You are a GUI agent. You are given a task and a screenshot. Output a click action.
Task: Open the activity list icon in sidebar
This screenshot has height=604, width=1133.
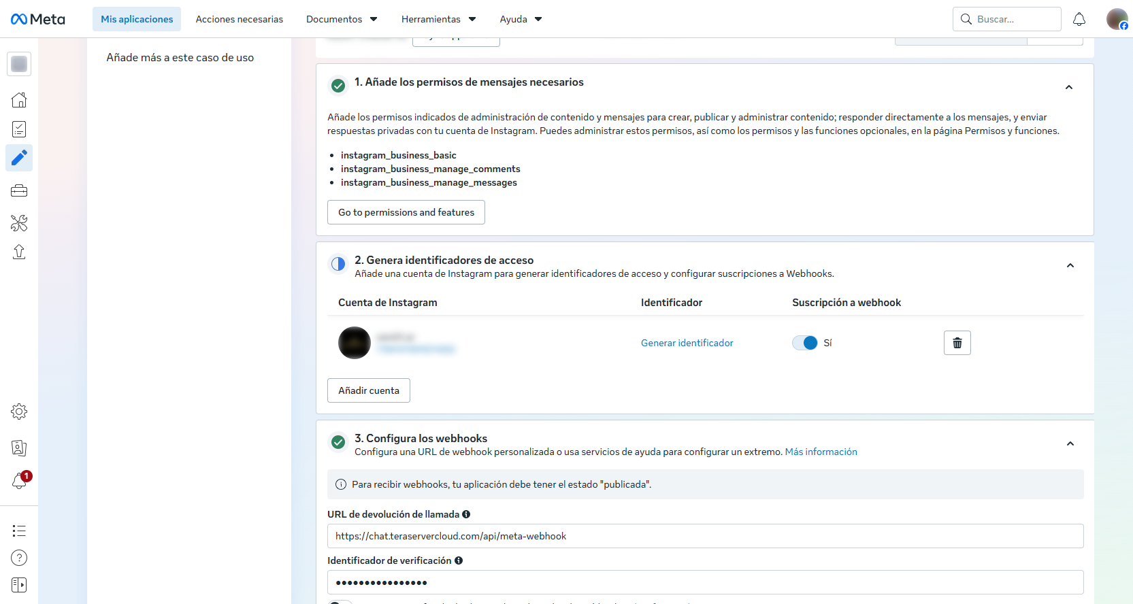coord(19,531)
